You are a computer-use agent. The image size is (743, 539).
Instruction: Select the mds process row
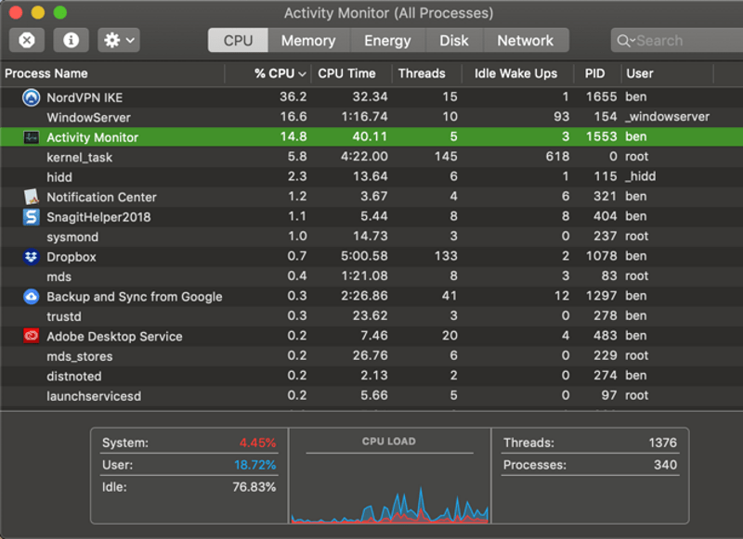[x=371, y=276]
